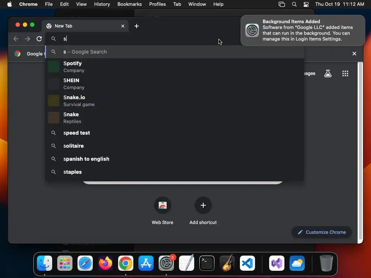This screenshot has height=278, width=371.
Task: Go back using the back arrow
Action: click(x=16, y=39)
